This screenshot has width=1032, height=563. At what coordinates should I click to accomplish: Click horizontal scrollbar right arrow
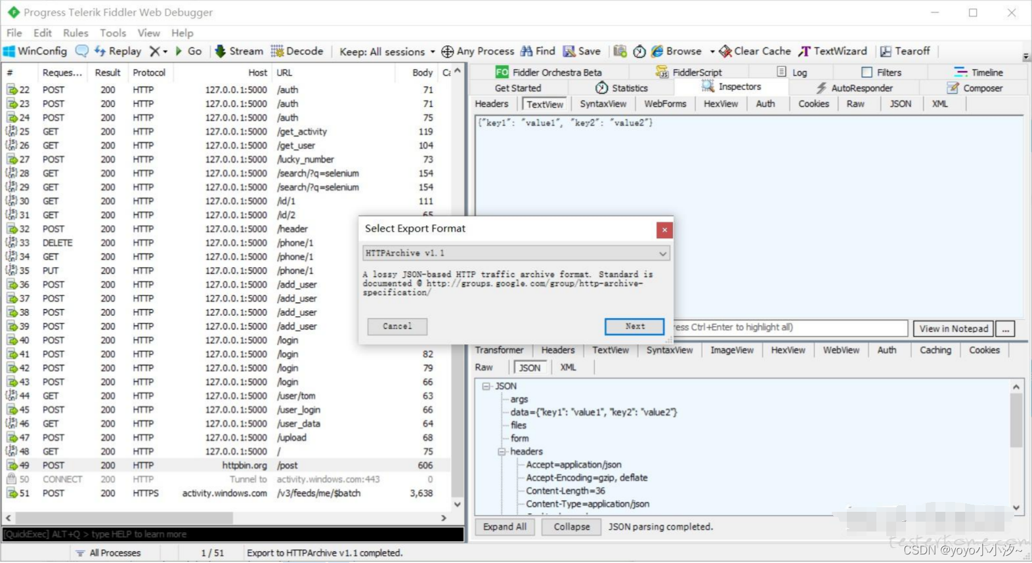444,518
